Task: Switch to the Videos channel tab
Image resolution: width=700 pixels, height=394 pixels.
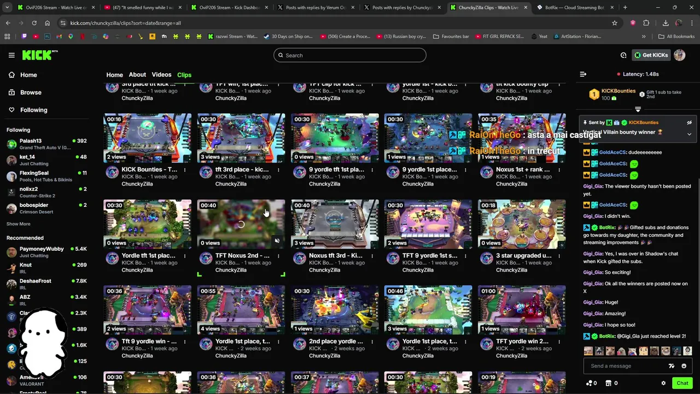Action: 161,75
